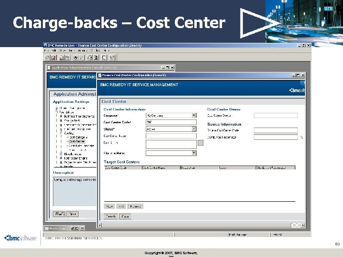Click the grayed-out fourth toolbar icon
The image size is (343, 257).
(x=68, y=58)
